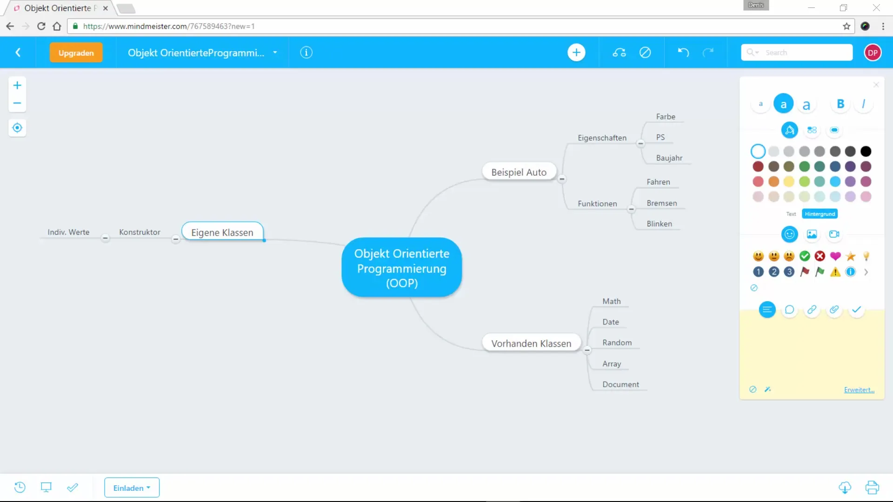Collapse the Beispiel Auto branch

(562, 179)
